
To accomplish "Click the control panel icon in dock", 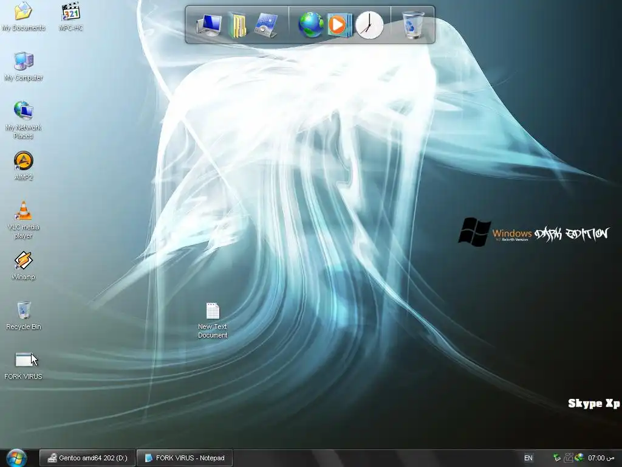I will [266, 25].
